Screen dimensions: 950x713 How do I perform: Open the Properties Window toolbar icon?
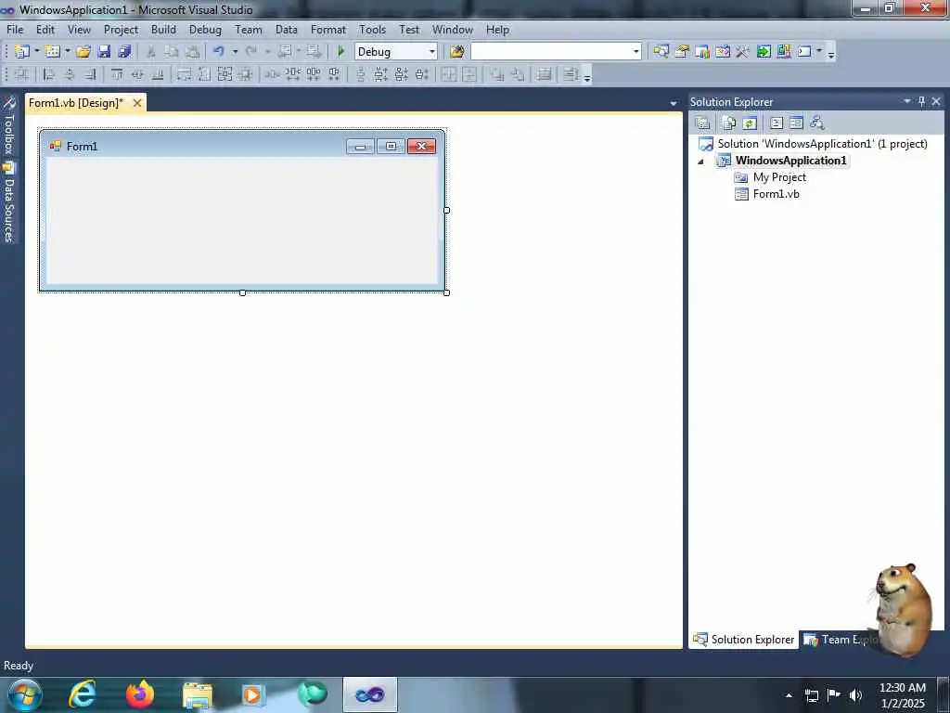pyautogui.click(x=682, y=52)
